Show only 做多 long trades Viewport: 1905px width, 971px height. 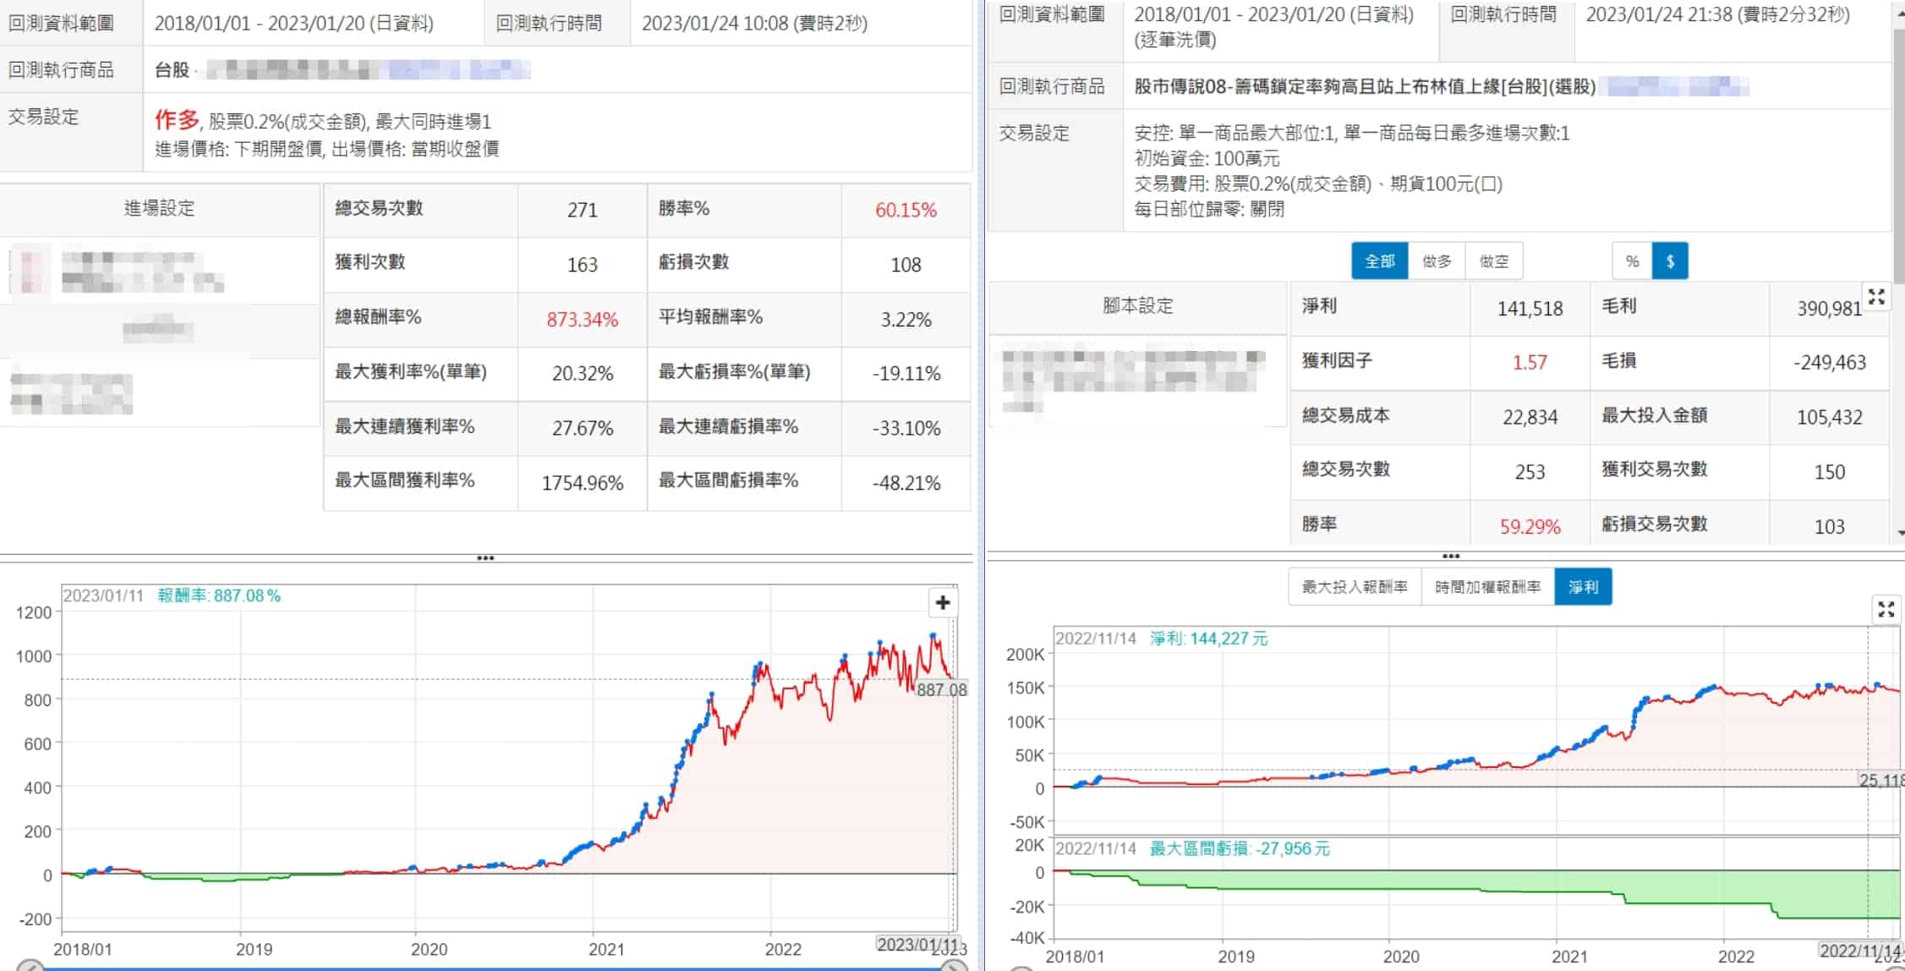pyautogui.click(x=1437, y=261)
